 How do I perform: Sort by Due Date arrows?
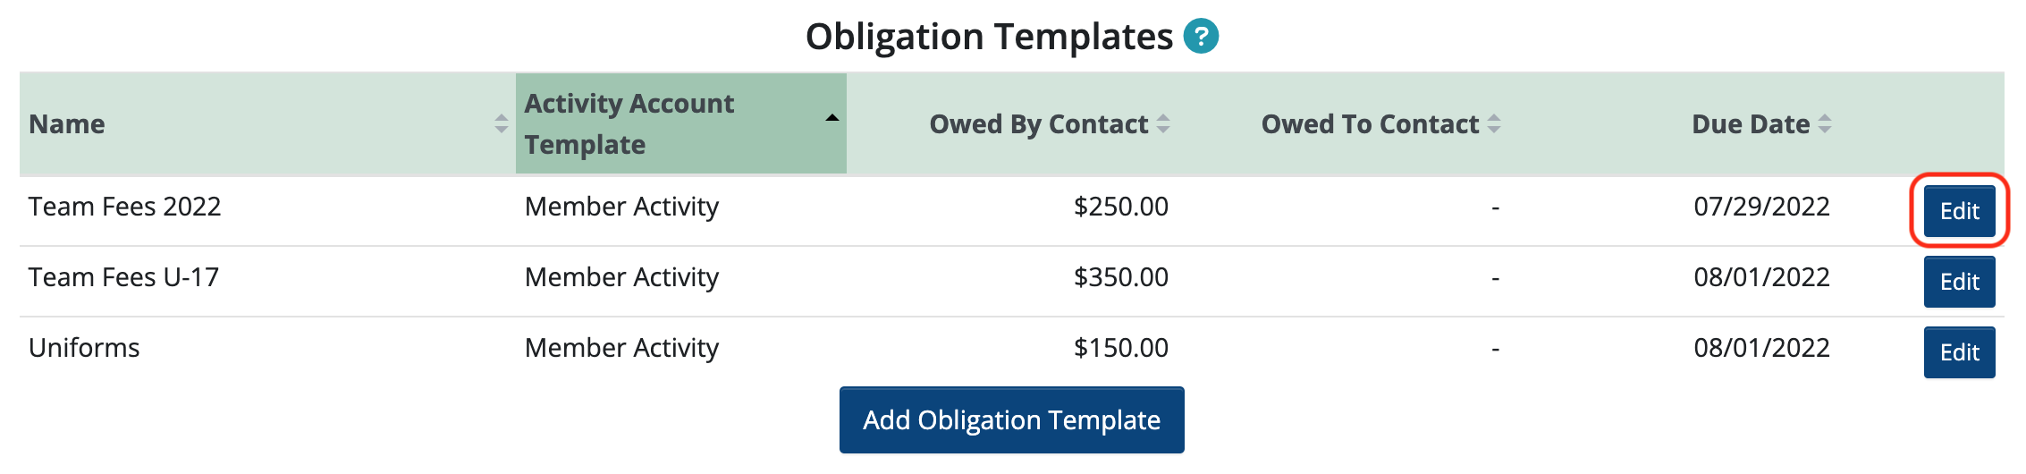point(1825,124)
